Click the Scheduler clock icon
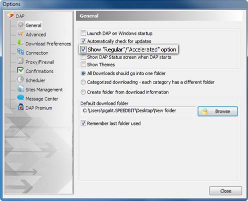The height and width of the screenshot is (201, 248). 21,79
